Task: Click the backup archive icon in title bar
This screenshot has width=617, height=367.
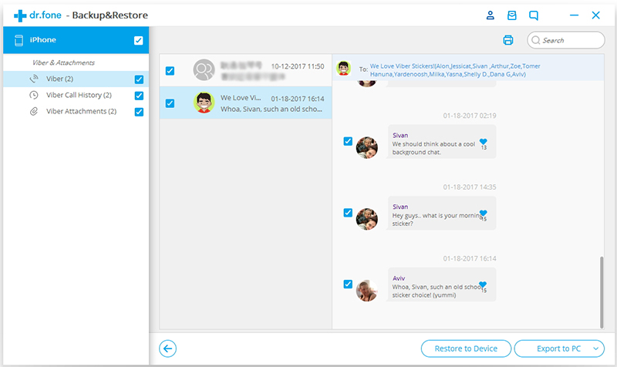Action: [511, 15]
